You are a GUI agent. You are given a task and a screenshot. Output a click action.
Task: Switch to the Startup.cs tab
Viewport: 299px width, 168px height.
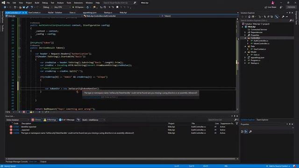click(108, 13)
